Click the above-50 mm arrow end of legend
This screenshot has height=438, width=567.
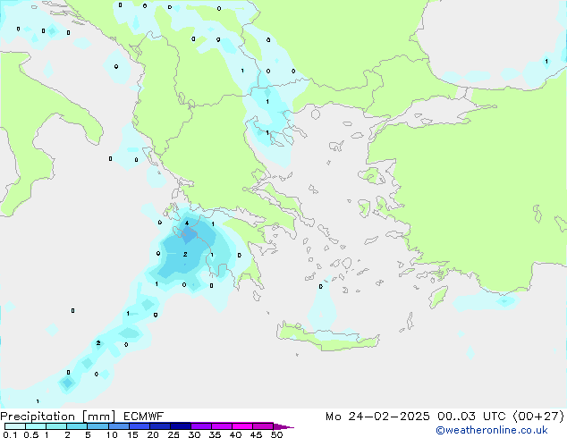pos(283,426)
